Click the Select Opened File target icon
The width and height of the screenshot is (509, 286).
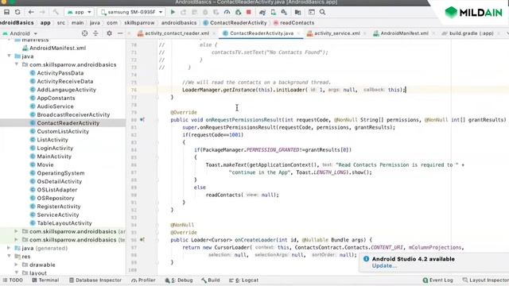(x=85, y=33)
